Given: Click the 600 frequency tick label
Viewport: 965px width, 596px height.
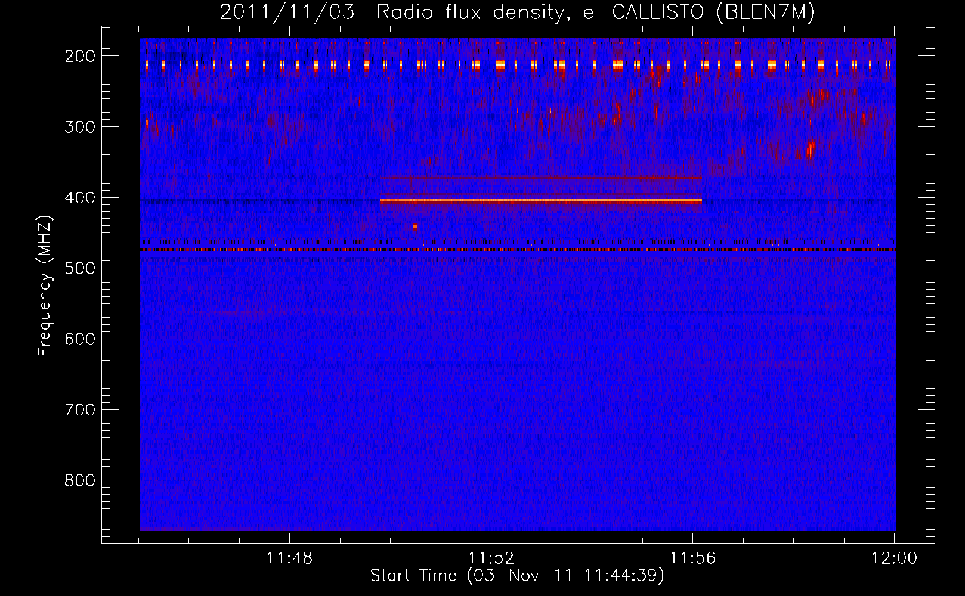Looking at the screenshot, I should click(x=80, y=339).
